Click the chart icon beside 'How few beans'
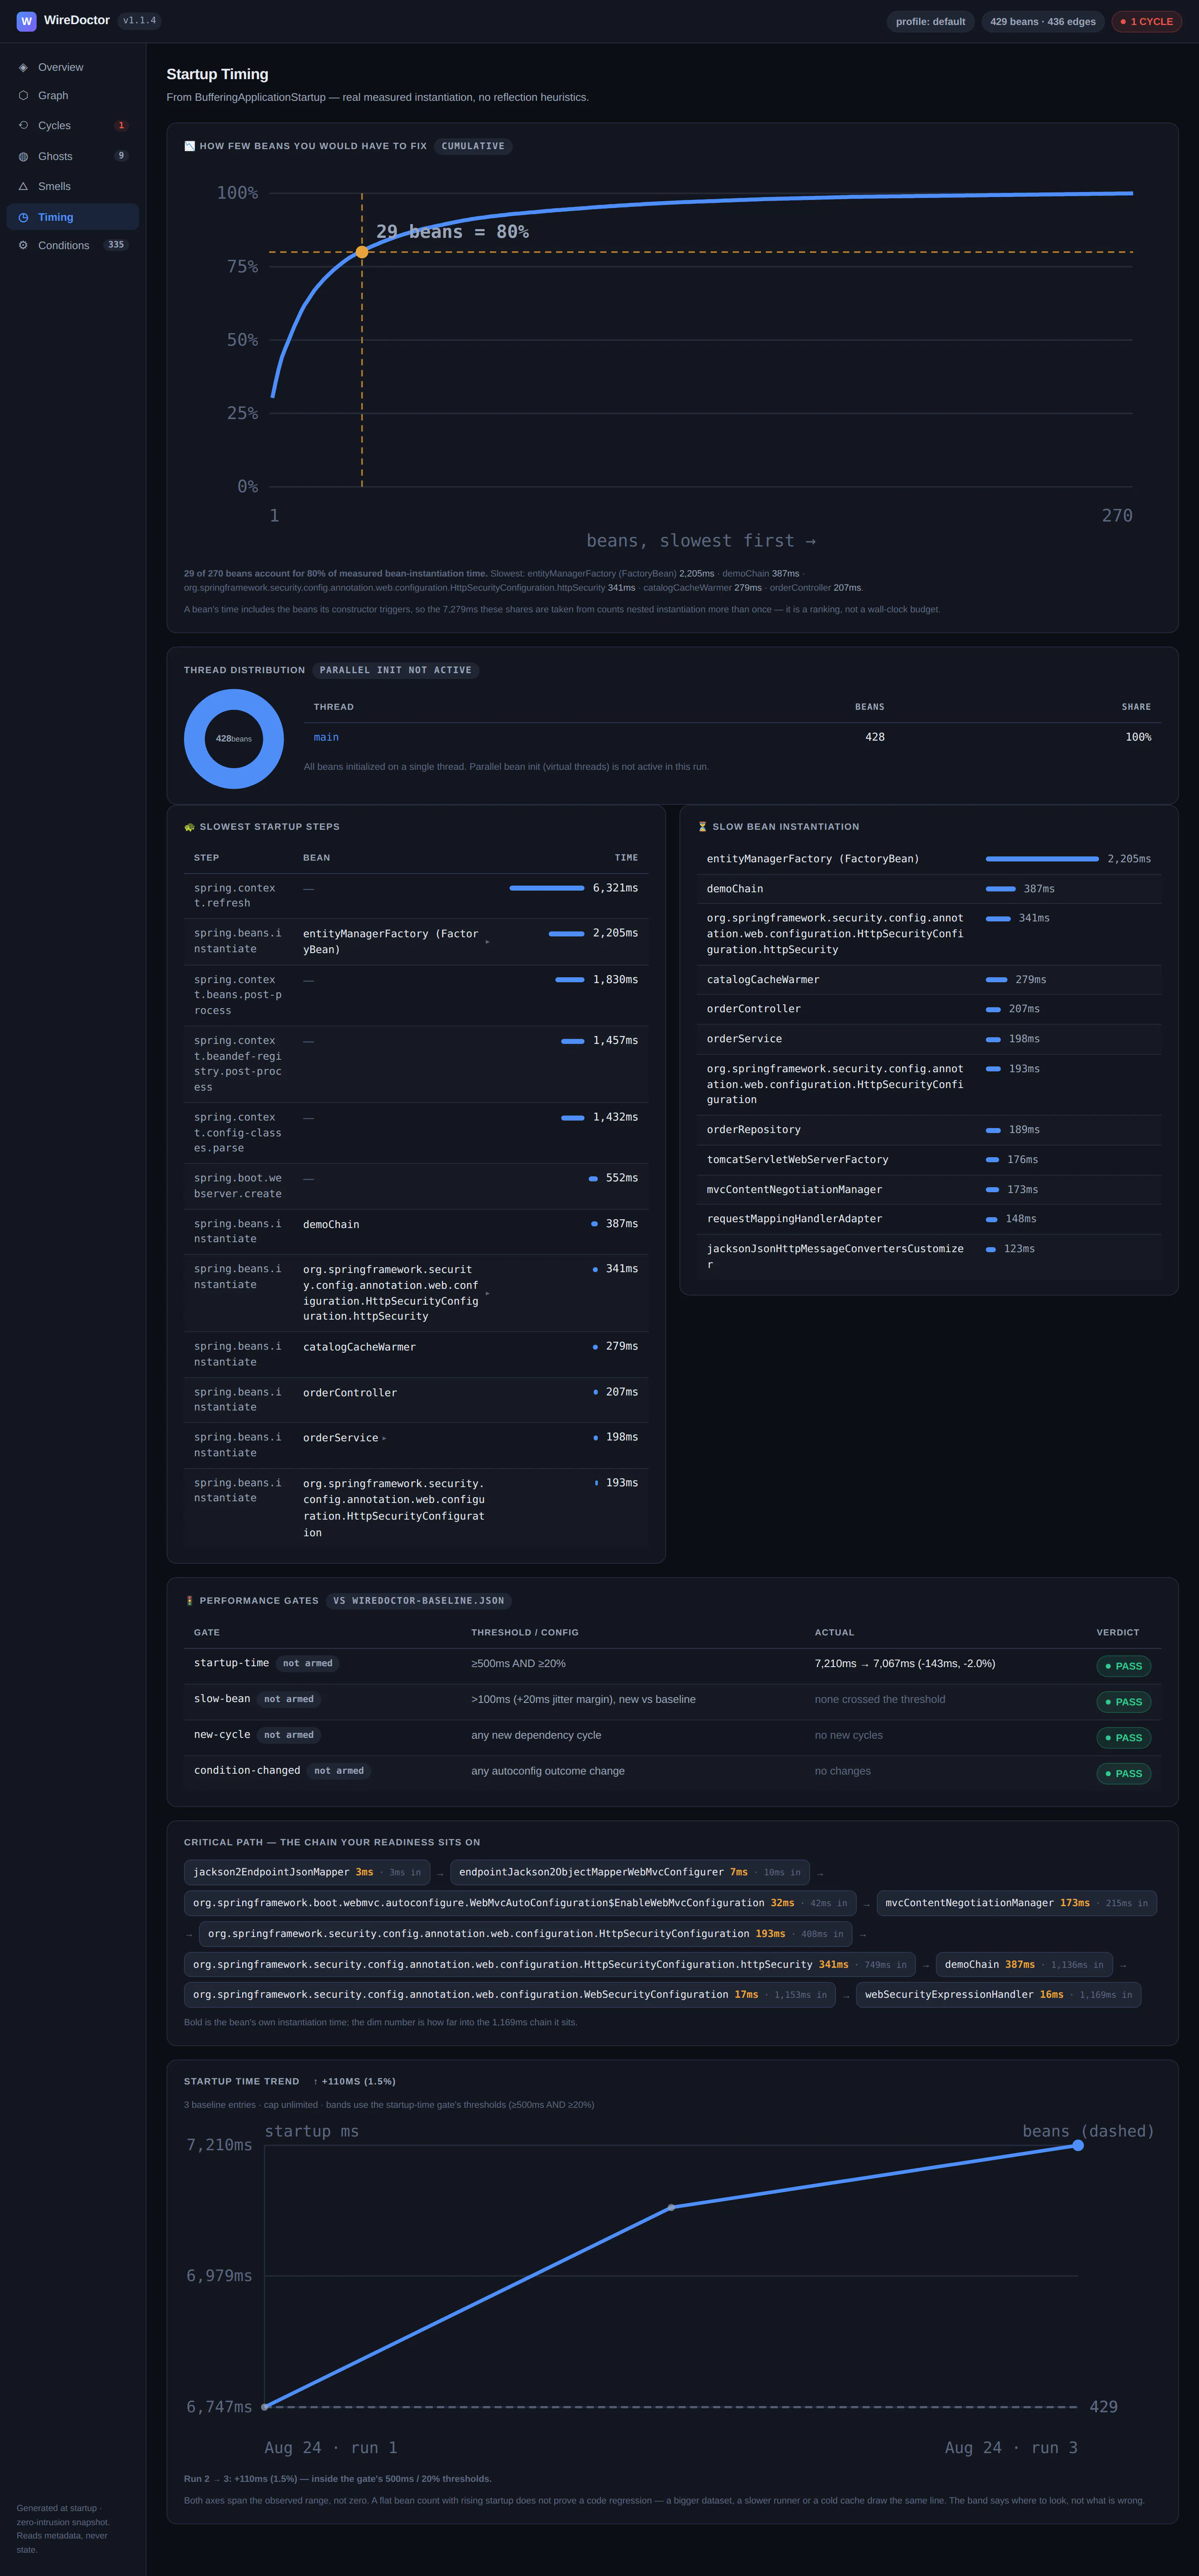 tap(190, 146)
